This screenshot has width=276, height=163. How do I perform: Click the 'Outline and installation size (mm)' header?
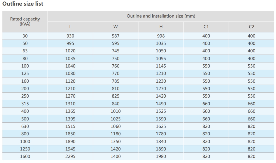(161, 16)
